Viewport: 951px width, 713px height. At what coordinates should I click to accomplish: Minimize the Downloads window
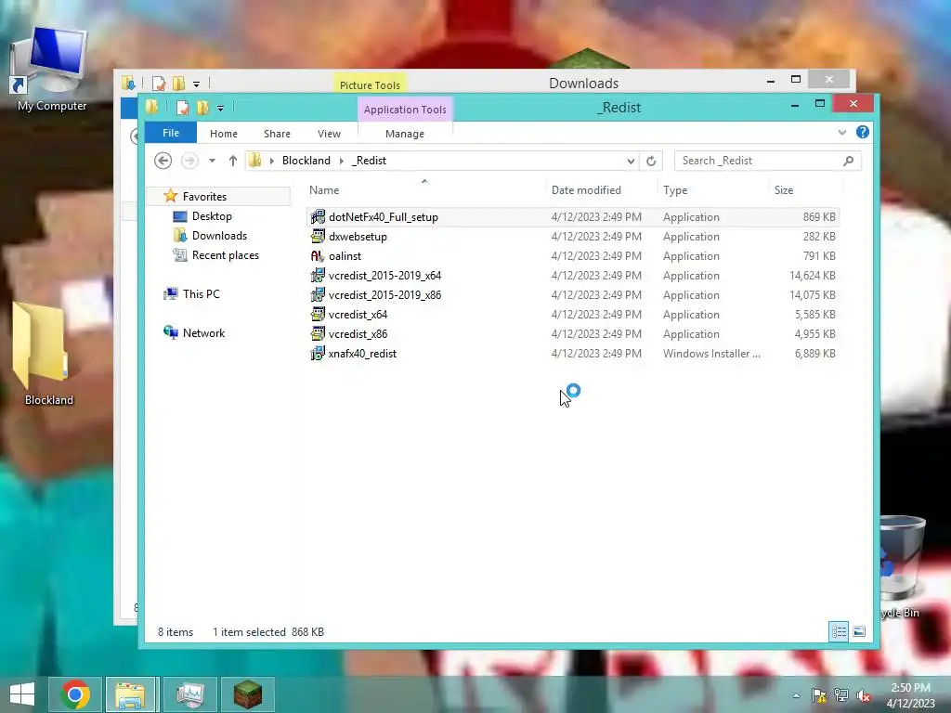pos(770,81)
